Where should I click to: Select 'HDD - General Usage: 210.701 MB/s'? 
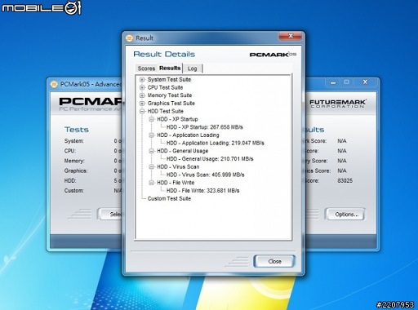pos(210,159)
